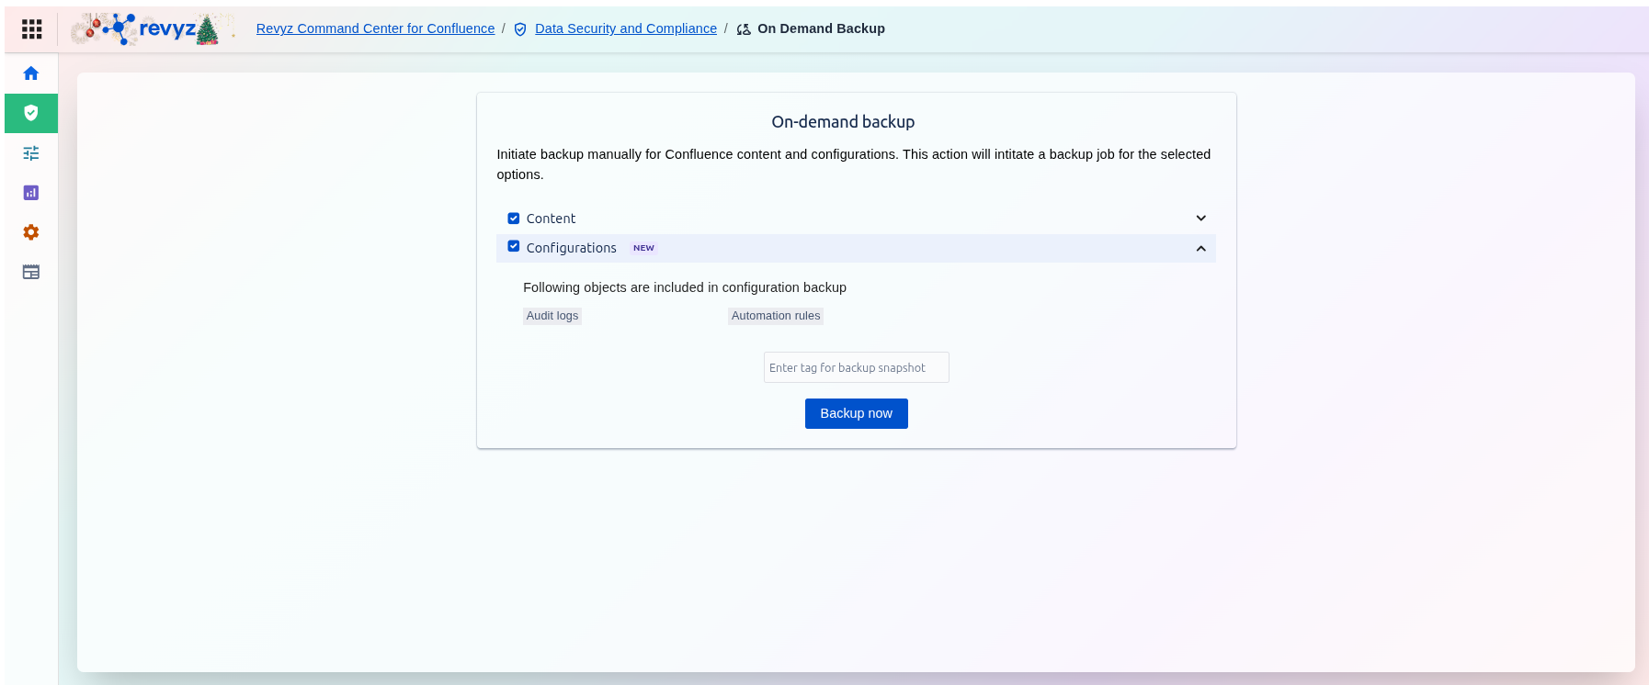Uncheck the Configurations checkbox
The width and height of the screenshot is (1649, 685).
[514, 247]
